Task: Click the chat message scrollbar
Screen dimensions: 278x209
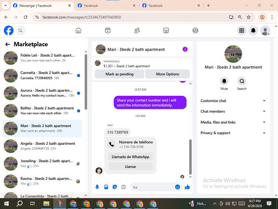Action: [x=190, y=157]
